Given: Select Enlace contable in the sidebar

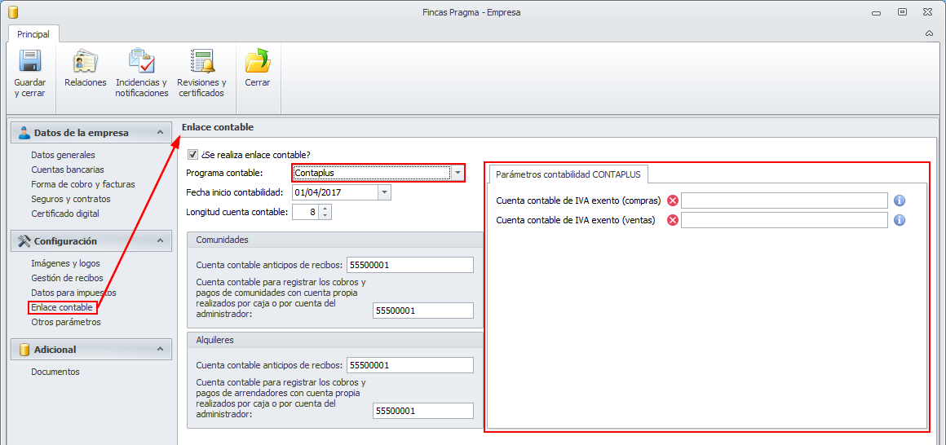Looking at the screenshot, I should (62, 307).
